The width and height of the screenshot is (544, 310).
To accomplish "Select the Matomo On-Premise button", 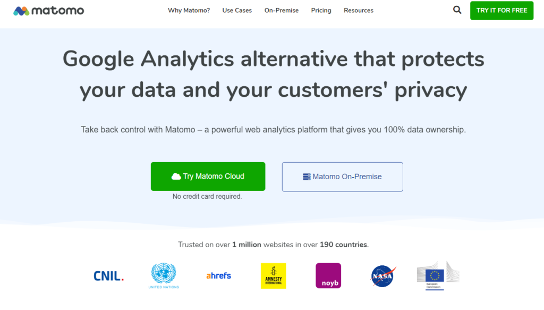I will click(343, 177).
